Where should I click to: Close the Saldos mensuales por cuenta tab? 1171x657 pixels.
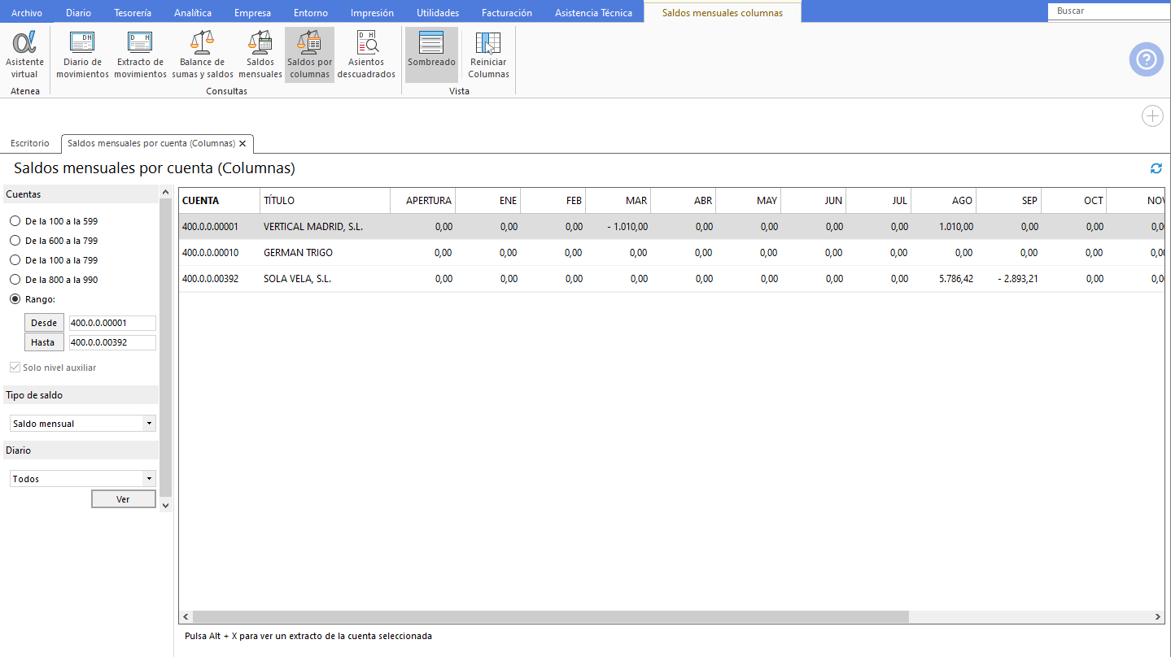tap(243, 143)
